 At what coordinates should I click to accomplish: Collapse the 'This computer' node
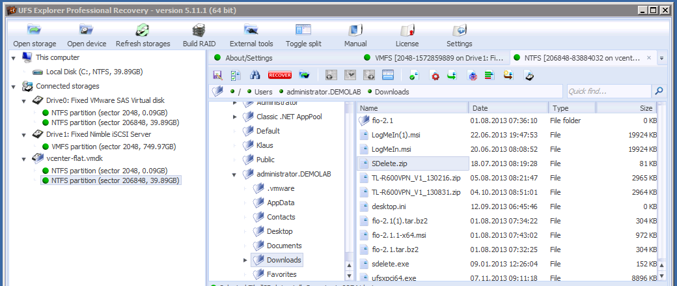coord(14,57)
